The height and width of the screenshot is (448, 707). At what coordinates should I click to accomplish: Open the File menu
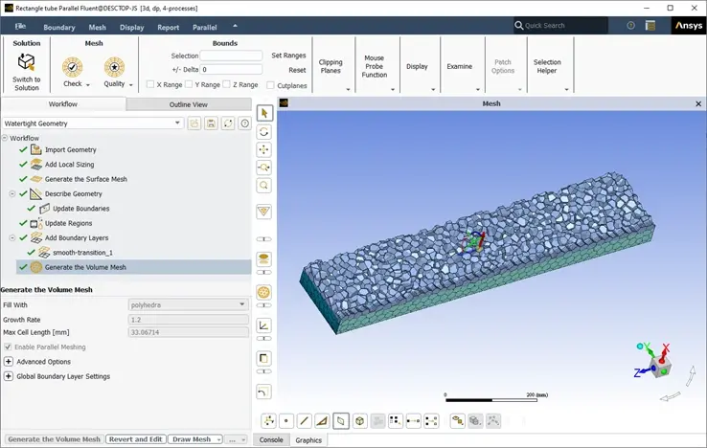pos(20,26)
